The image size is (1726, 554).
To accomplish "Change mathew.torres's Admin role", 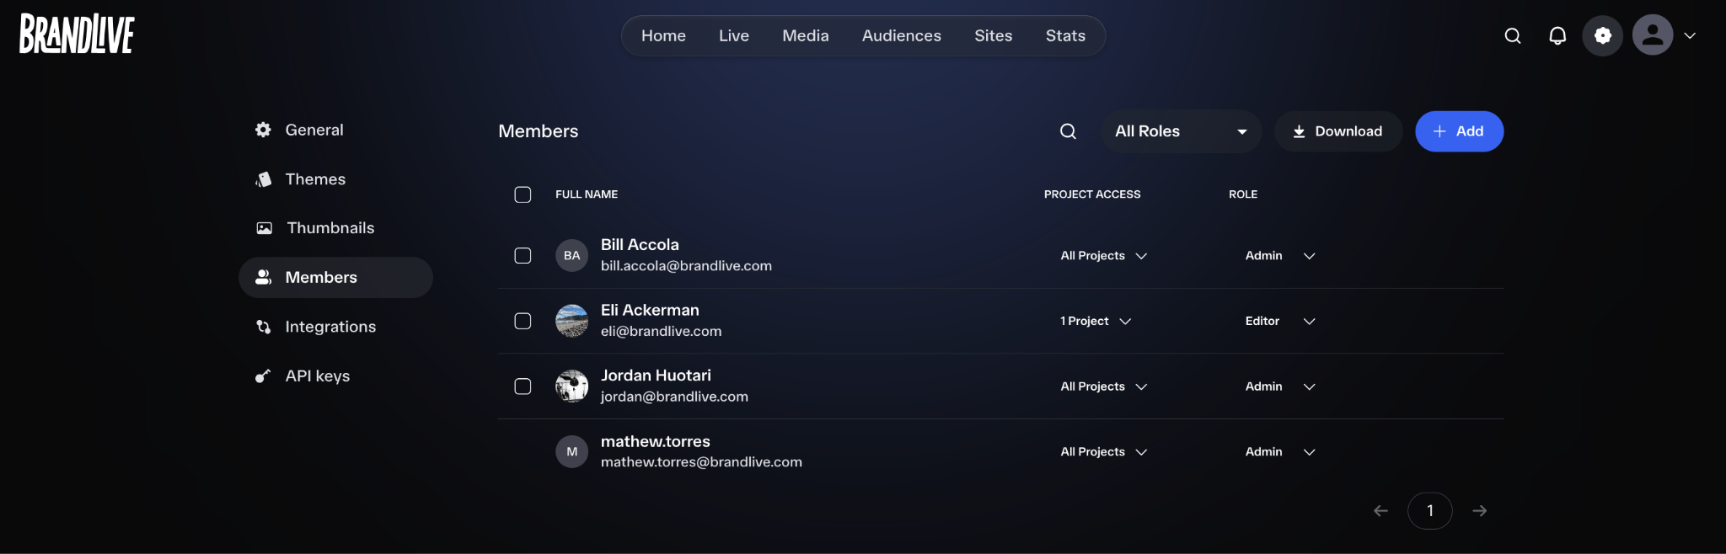I will [x=1280, y=451].
